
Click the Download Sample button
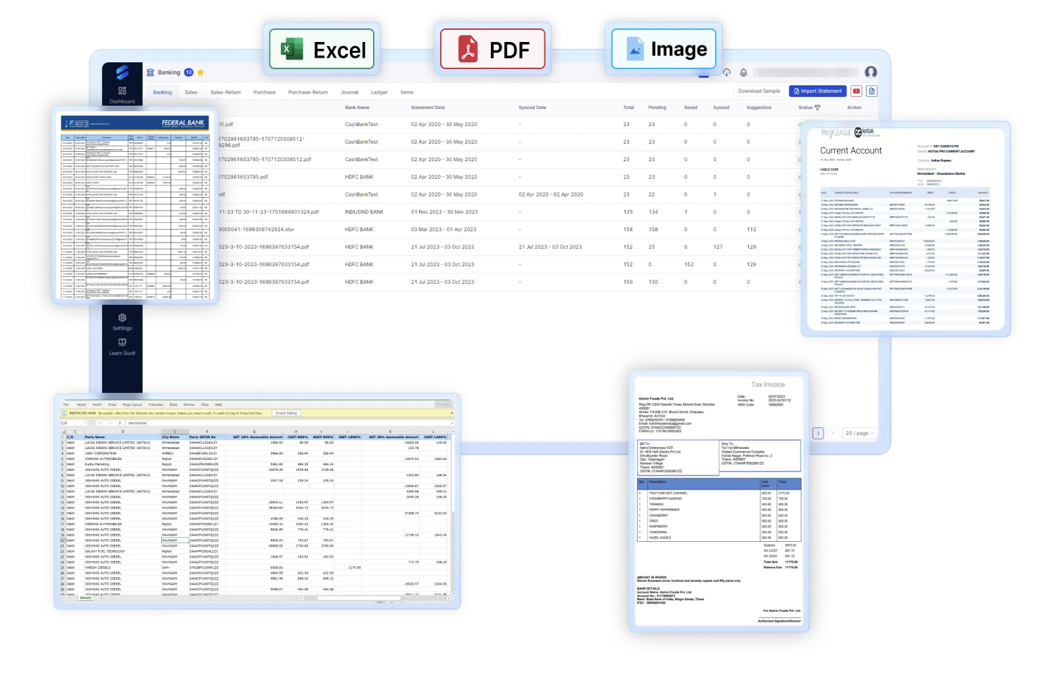click(x=759, y=91)
